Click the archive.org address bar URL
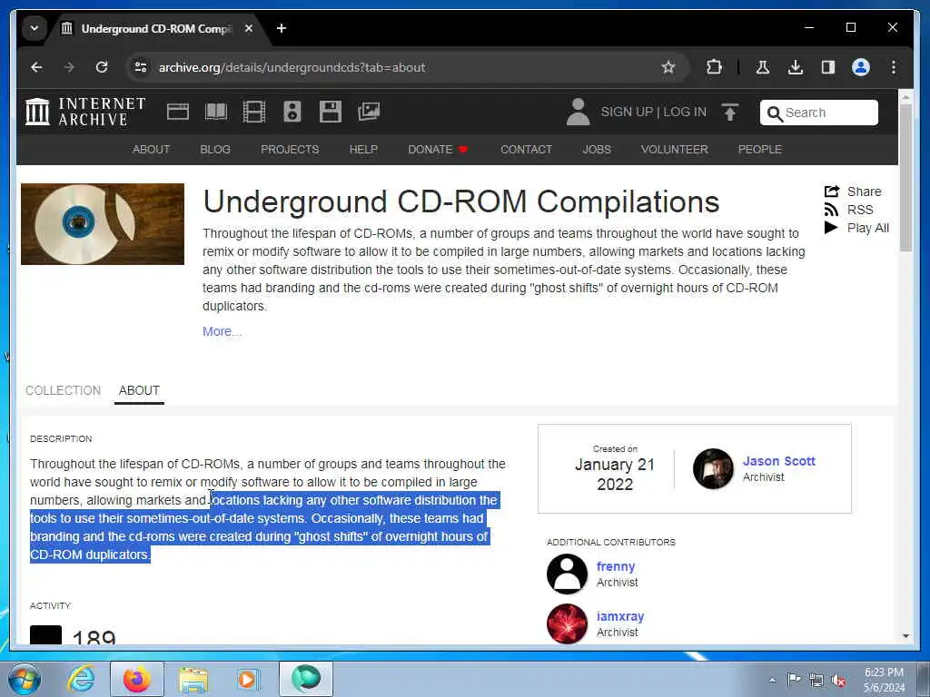 (292, 67)
